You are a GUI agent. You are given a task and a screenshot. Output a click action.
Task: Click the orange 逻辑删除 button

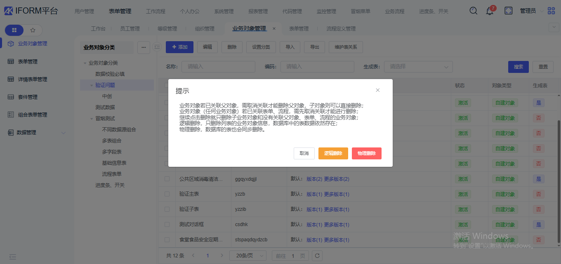coord(333,153)
